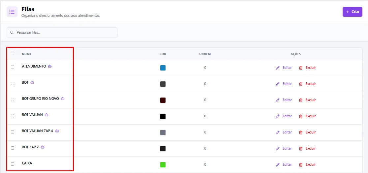Screen dimensions: 368x173
Task: Click the gray BOT VALUAN ZAP 4 color swatch
Action: pyautogui.click(x=163, y=132)
